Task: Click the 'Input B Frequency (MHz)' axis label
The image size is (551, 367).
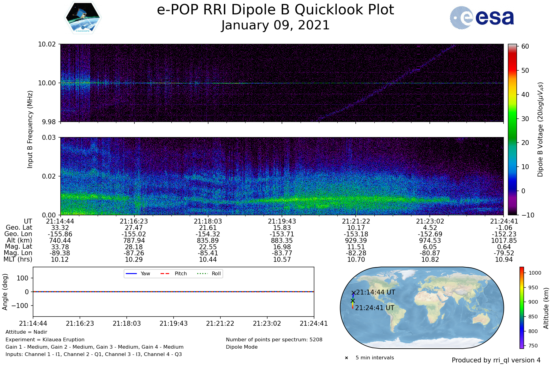Action: point(30,129)
